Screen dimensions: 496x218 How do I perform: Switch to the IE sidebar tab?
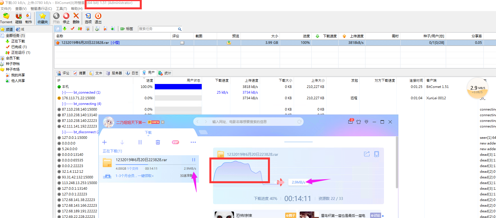click(x=20, y=29)
